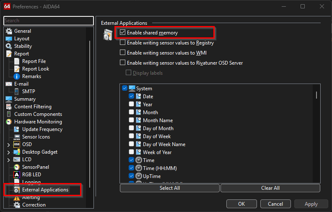
Task: Toggle Enable shared memory checkbox
Action: [x=123, y=32]
